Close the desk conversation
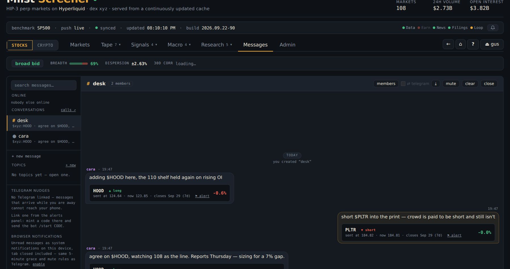510x269 pixels. tap(489, 84)
